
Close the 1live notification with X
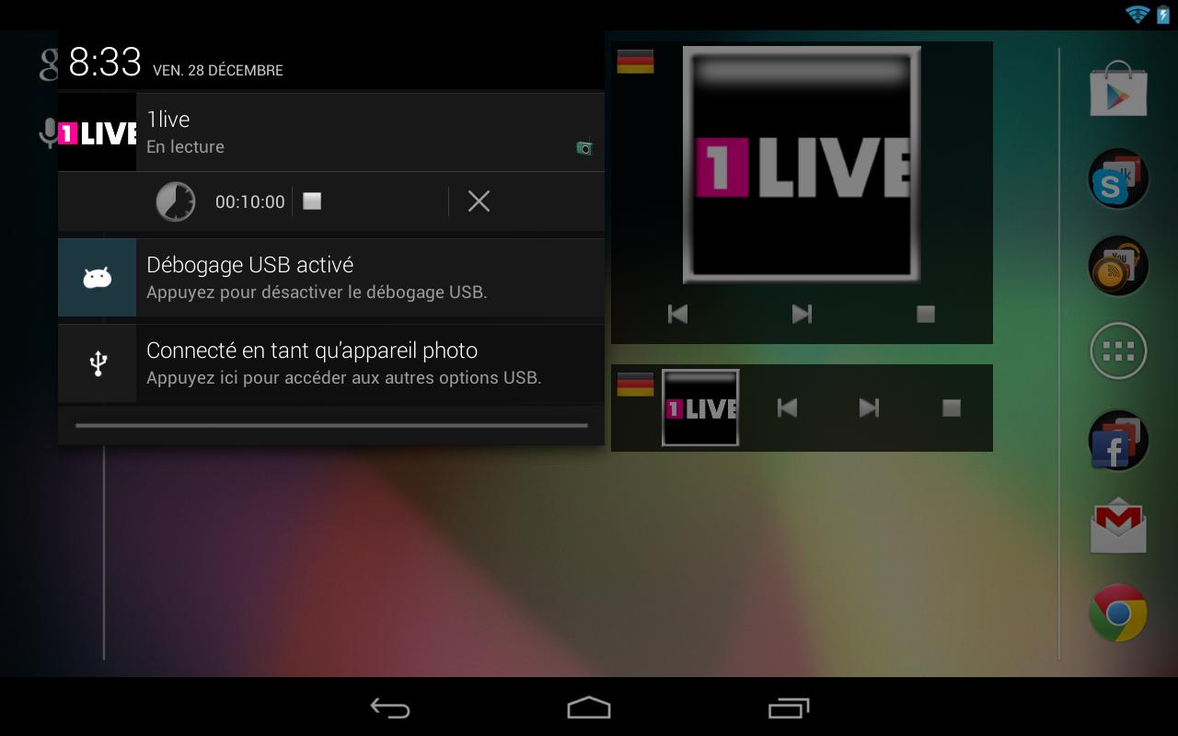479,201
